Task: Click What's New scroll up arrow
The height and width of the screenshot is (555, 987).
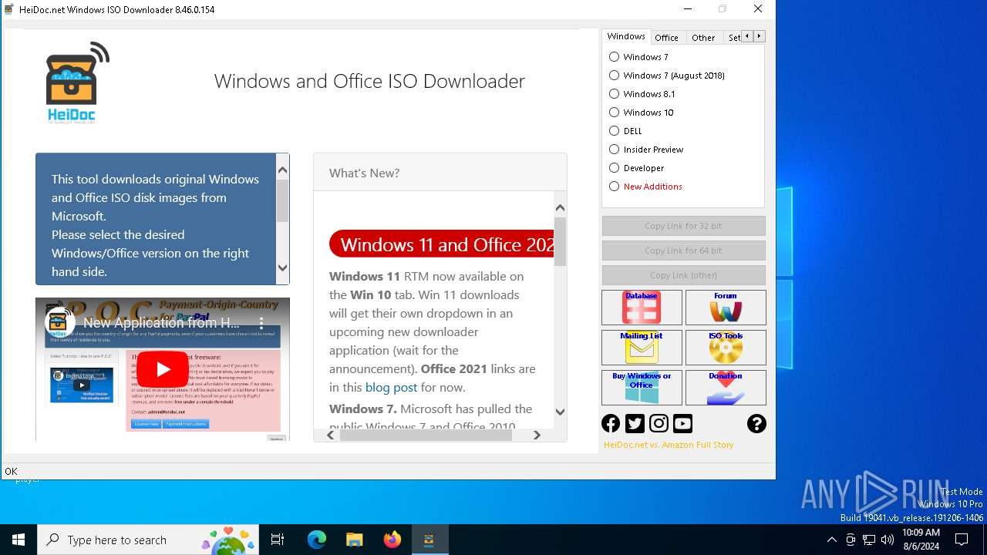Action: 560,207
